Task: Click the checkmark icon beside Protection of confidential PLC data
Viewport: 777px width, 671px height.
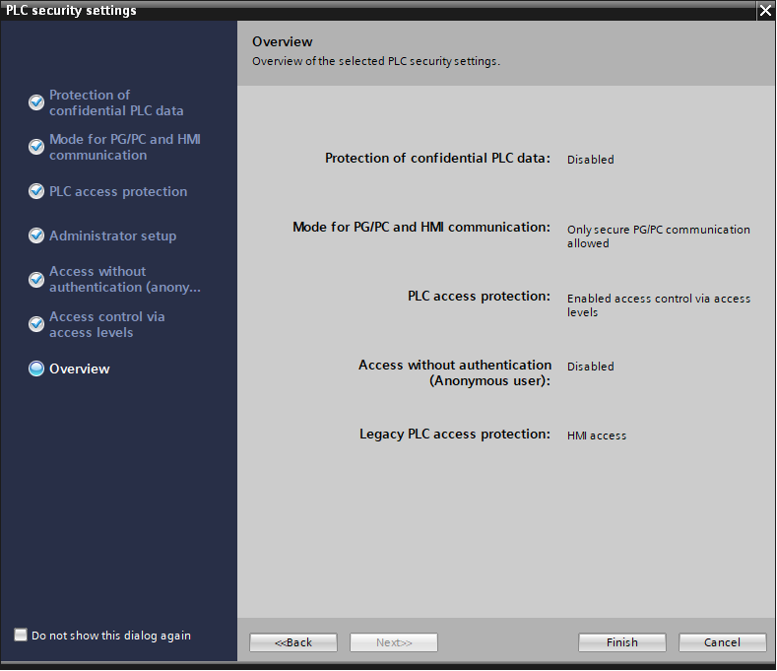Action: tap(36, 102)
